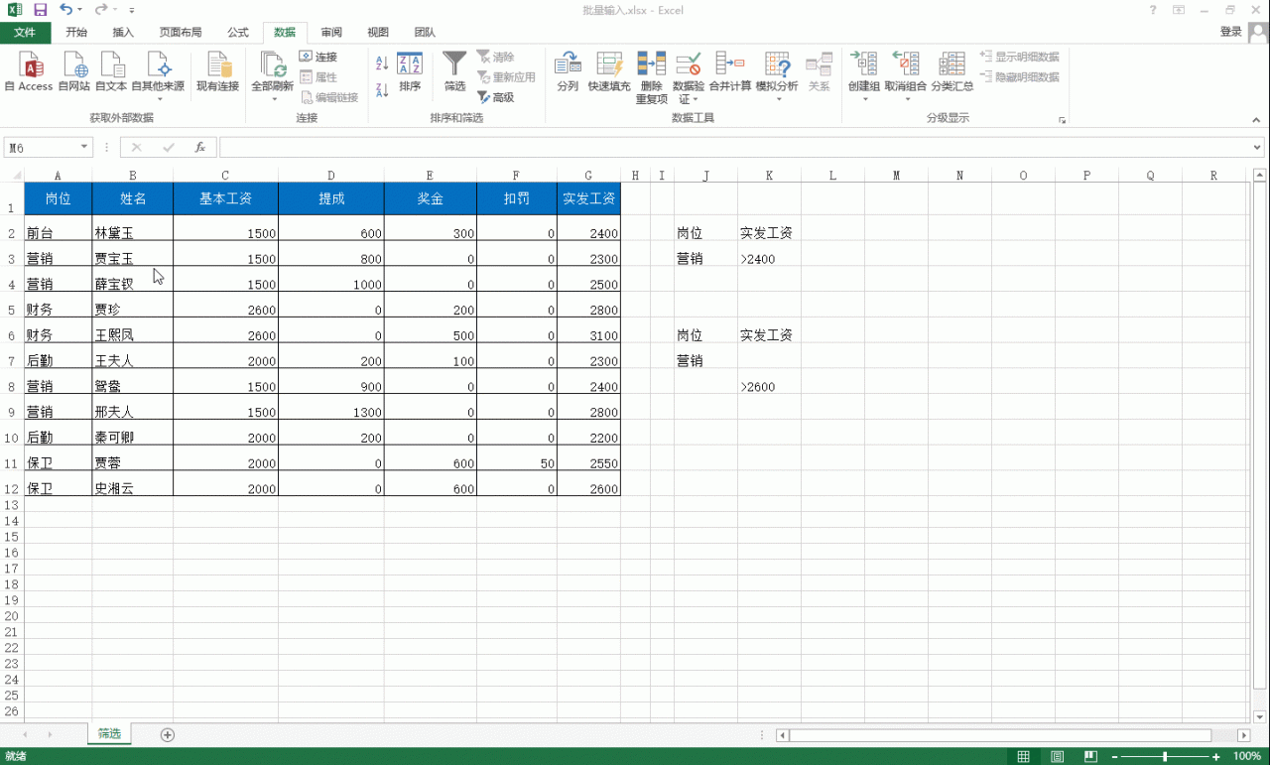Adjust zoom slider in status bar
Screen dimensions: 1270x765
[x=1165, y=757]
